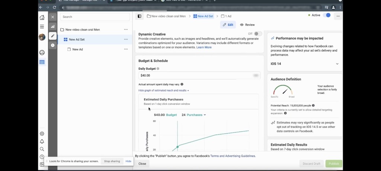Go to 1 Ad breadcrumb

[x=226, y=16]
